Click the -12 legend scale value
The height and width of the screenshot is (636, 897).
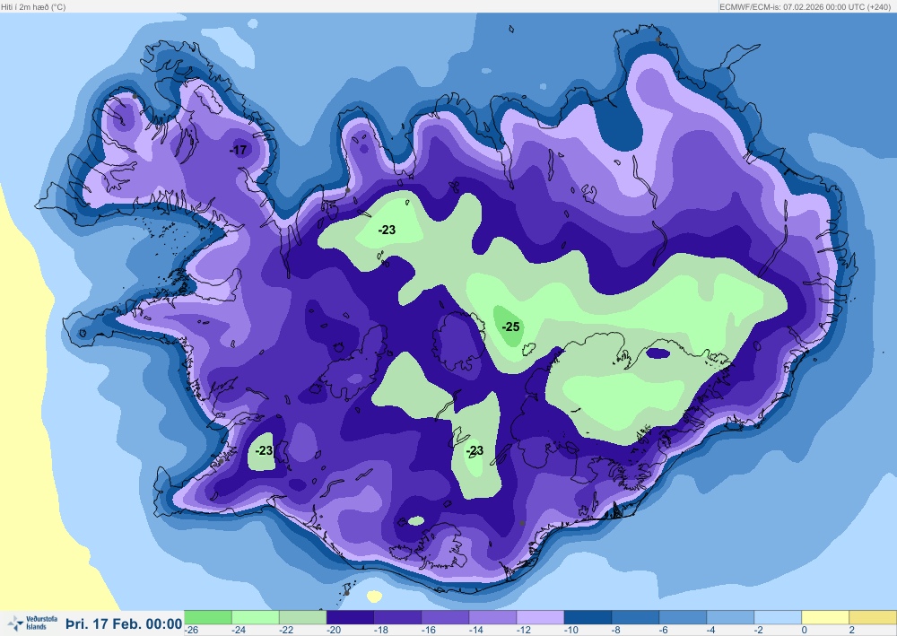524,630
